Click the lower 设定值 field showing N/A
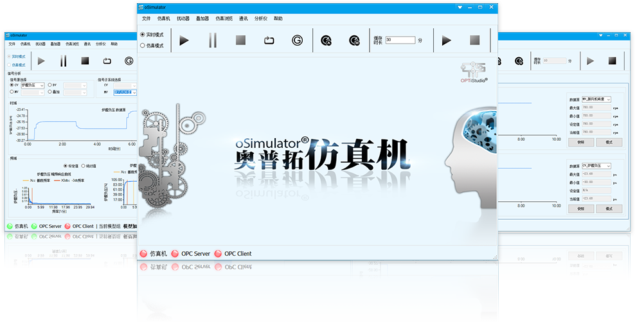635x322 pixels. pyautogui.click(x=596, y=190)
